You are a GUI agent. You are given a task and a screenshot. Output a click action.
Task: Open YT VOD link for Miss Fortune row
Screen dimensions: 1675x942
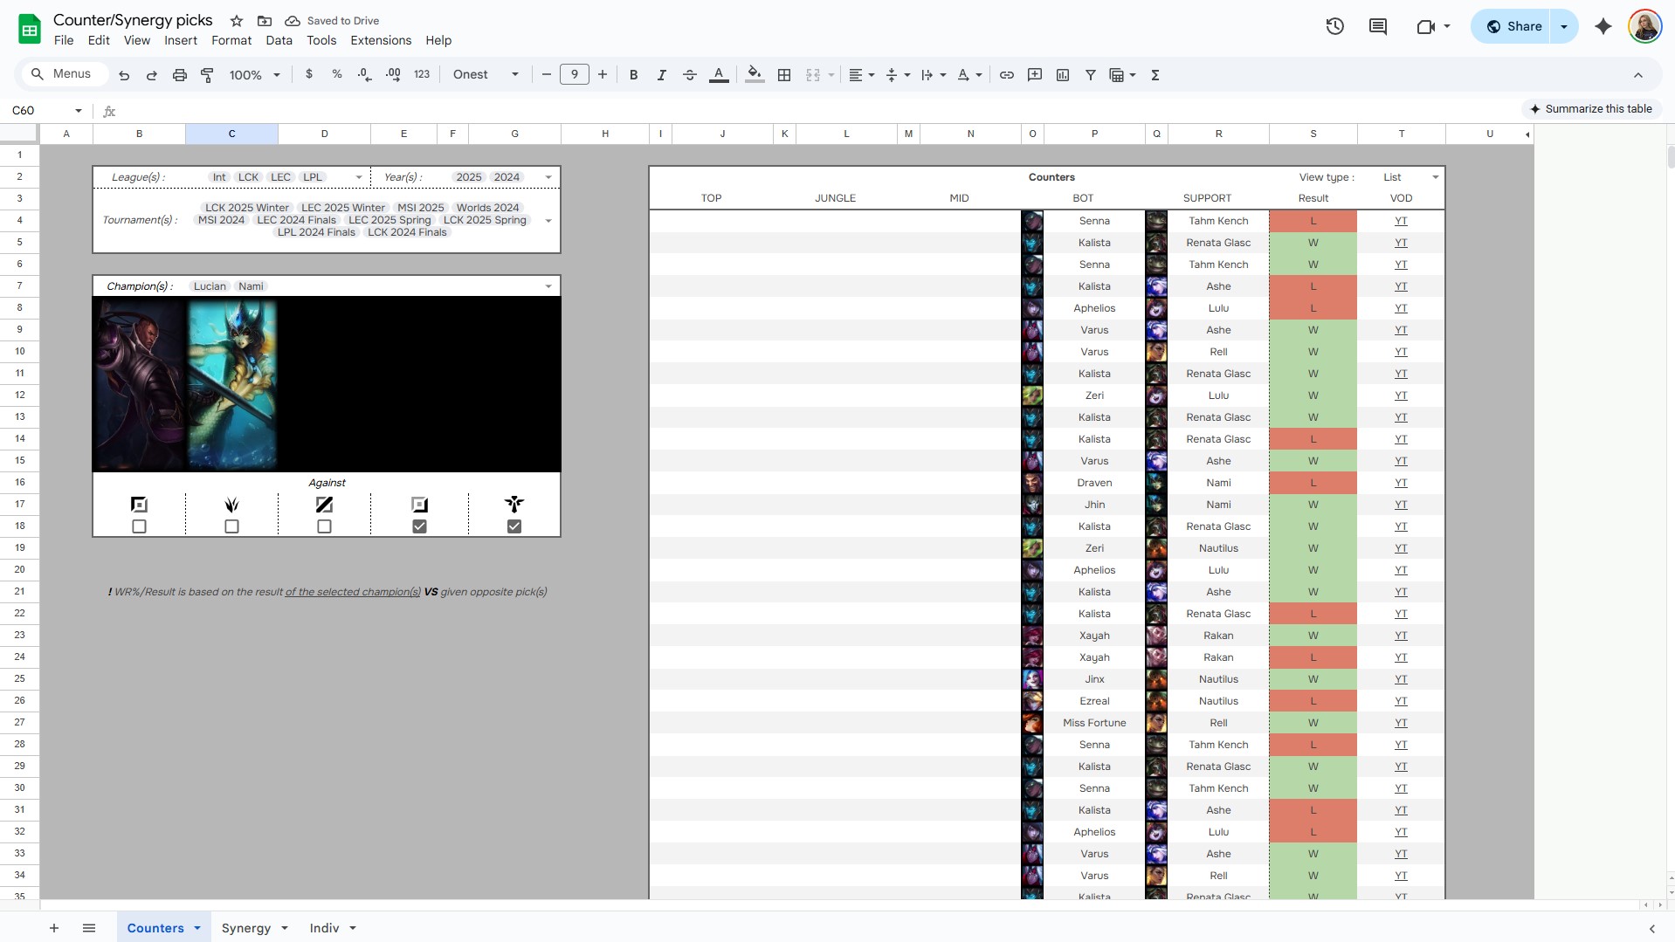coord(1401,723)
